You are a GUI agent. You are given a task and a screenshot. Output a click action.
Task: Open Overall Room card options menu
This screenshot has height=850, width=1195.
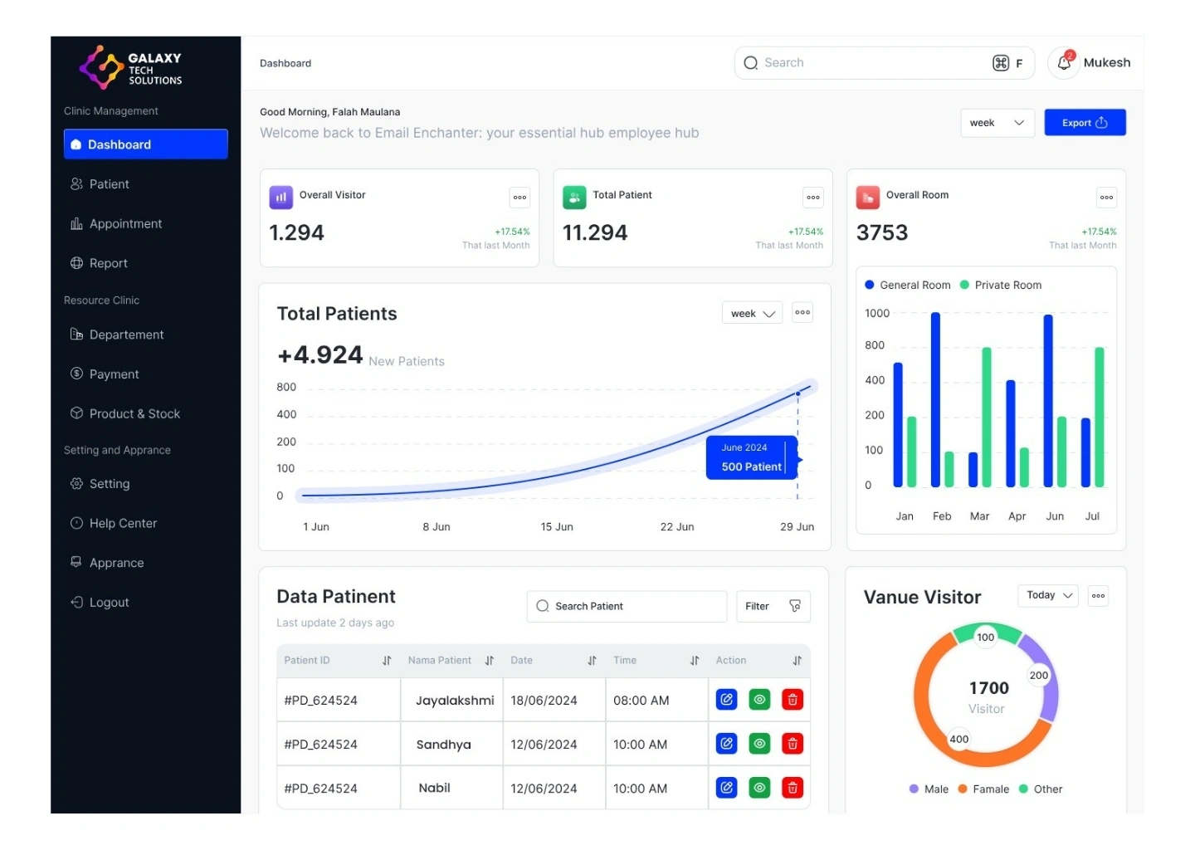[x=1106, y=198]
